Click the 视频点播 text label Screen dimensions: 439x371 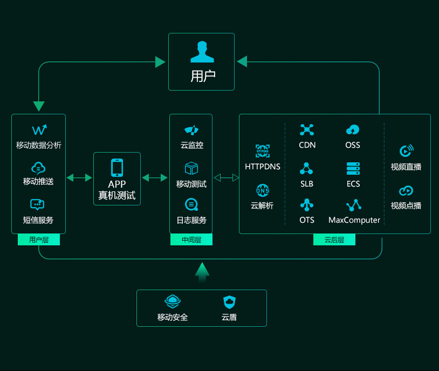pyautogui.click(x=406, y=206)
